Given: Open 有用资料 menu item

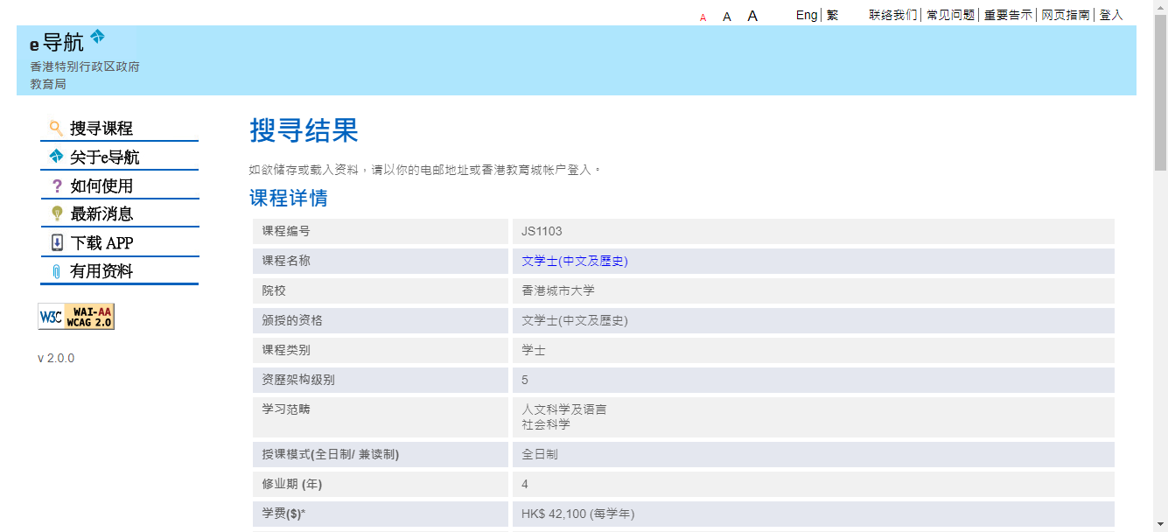Looking at the screenshot, I should pos(101,271).
